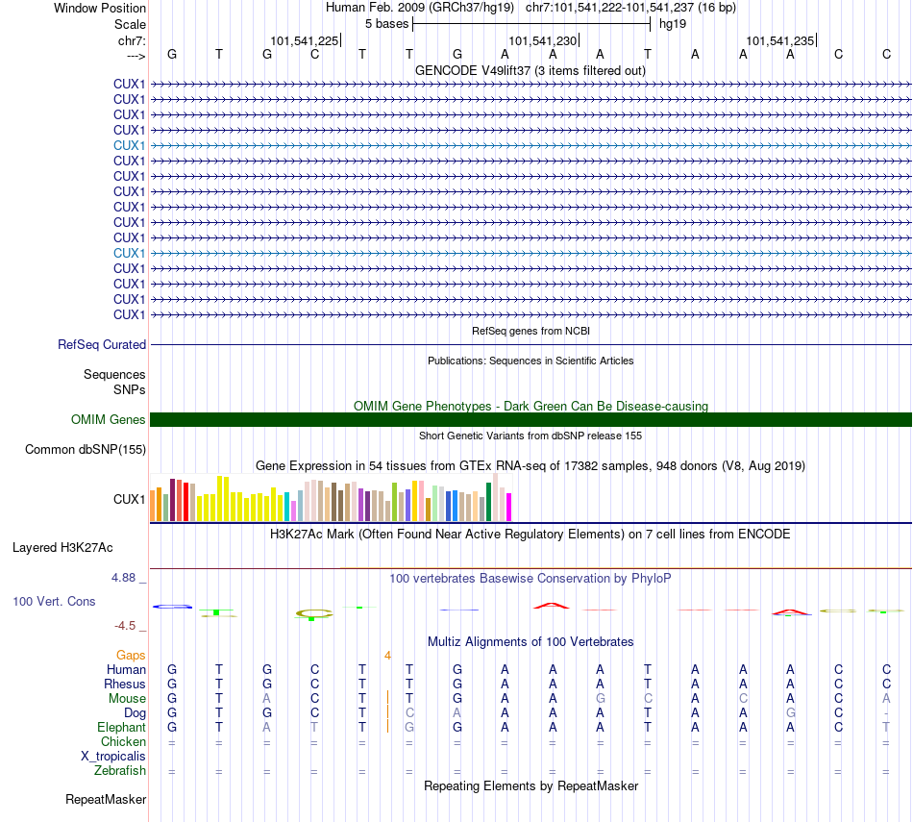Open Multiz Alignments of 100 Vertebrates title
The width and height of the screenshot is (913, 822).
[x=531, y=642]
